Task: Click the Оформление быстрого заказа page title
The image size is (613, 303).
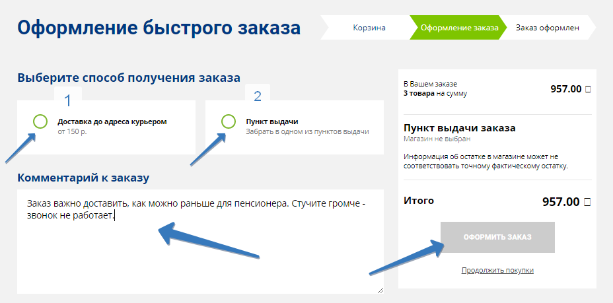Action: point(159,28)
